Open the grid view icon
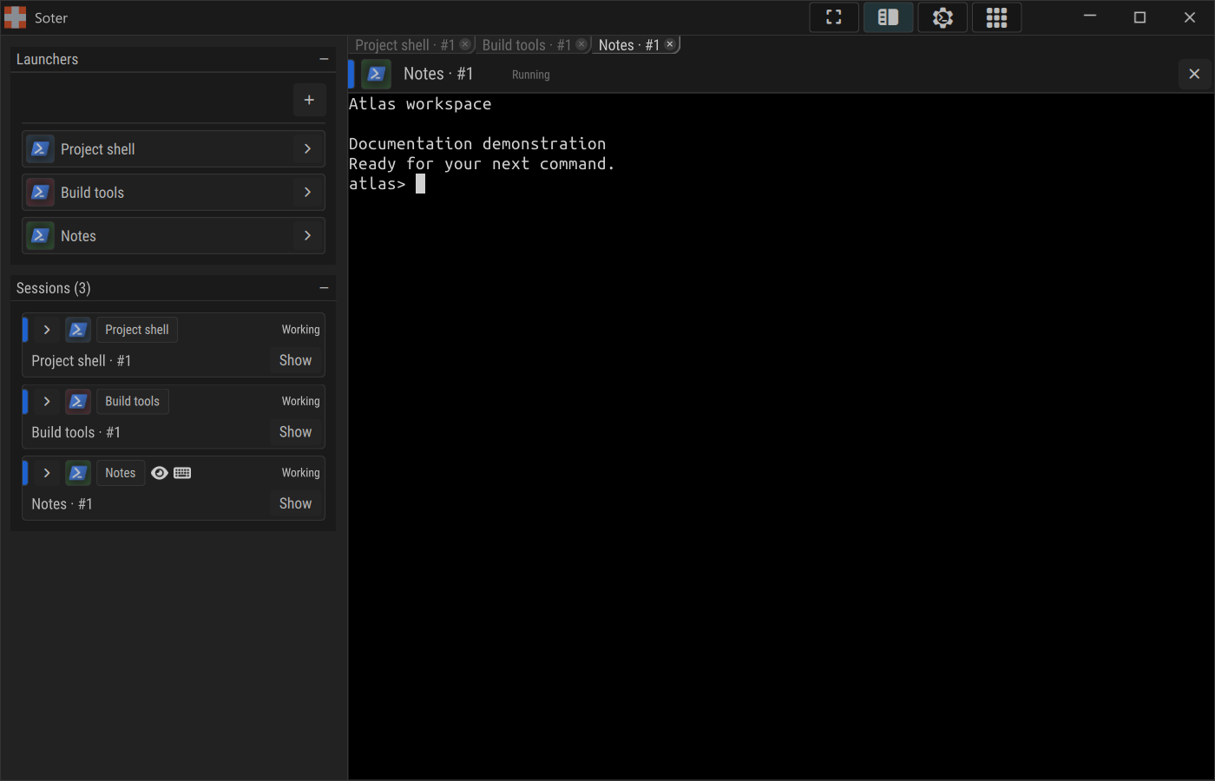The height and width of the screenshot is (781, 1215). [996, 17]
